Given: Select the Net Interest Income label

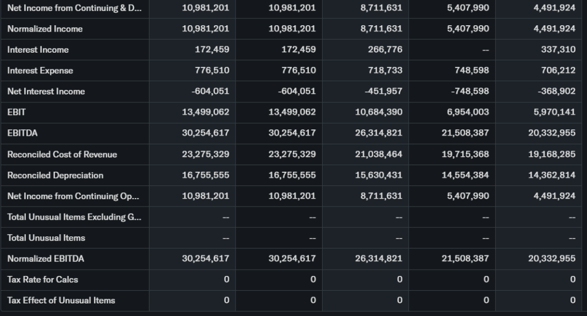Looking at the screenshot, I should click(x=46, y=92).
